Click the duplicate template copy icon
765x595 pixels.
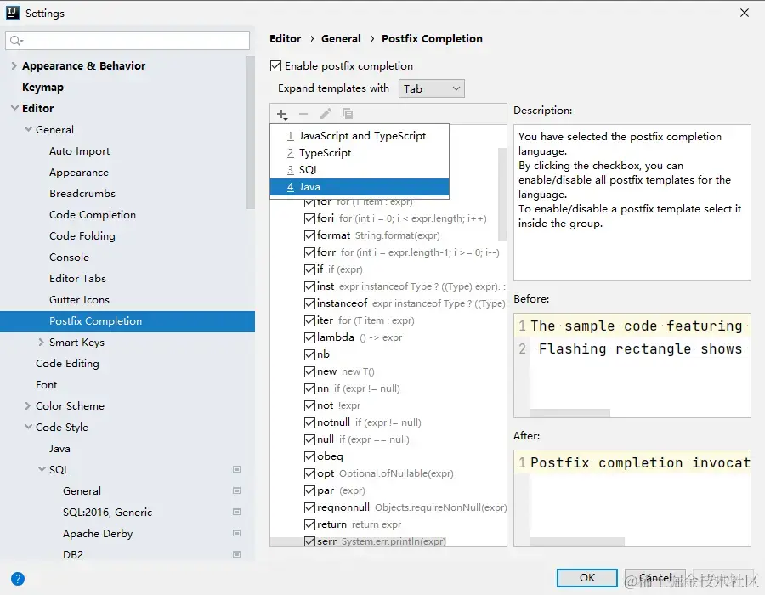(x=348, y=114)
